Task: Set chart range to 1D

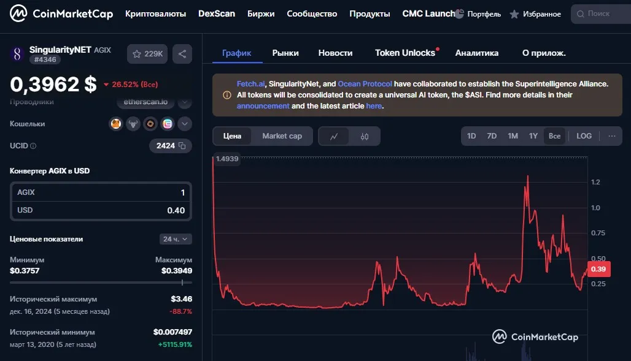Action: click(x=471, y=136)
